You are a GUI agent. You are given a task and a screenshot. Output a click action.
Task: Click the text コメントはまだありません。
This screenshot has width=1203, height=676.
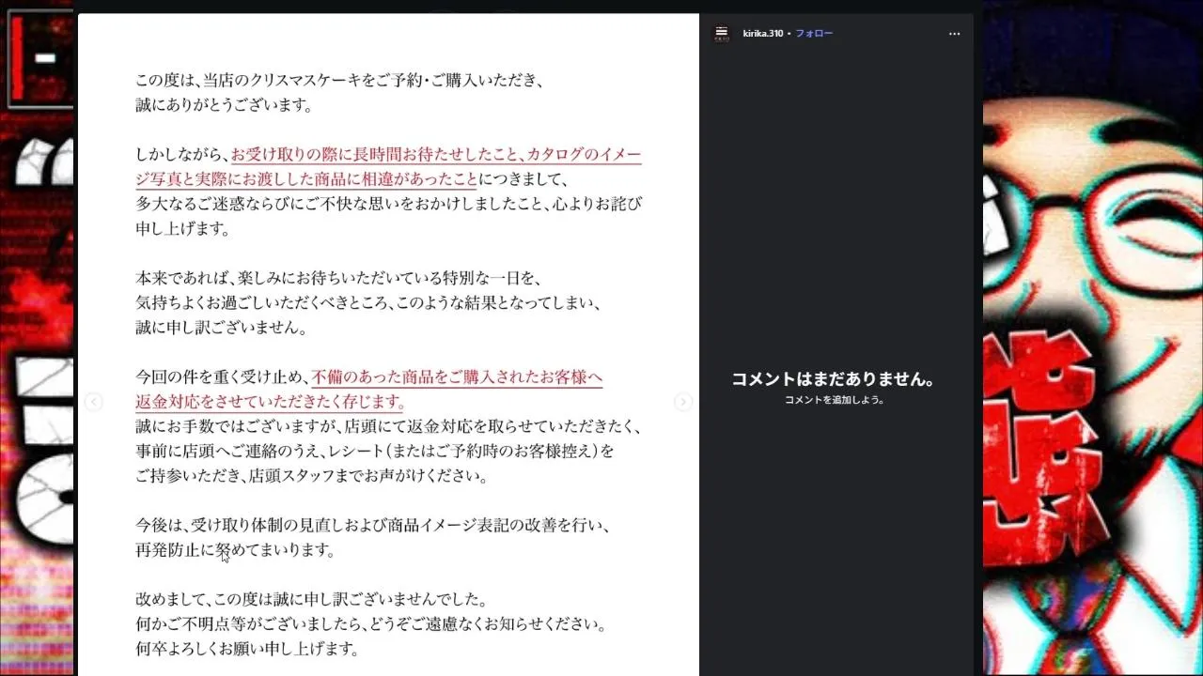pos(835,379)
